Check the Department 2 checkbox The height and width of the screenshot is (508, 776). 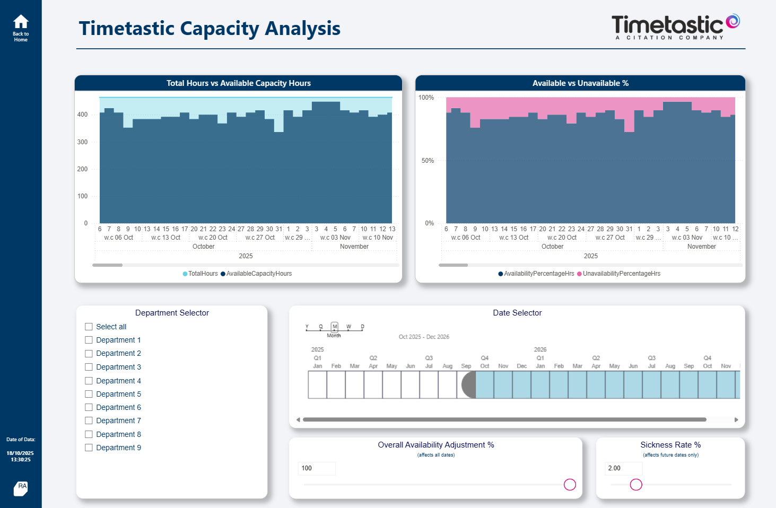(x=89, y=353)
